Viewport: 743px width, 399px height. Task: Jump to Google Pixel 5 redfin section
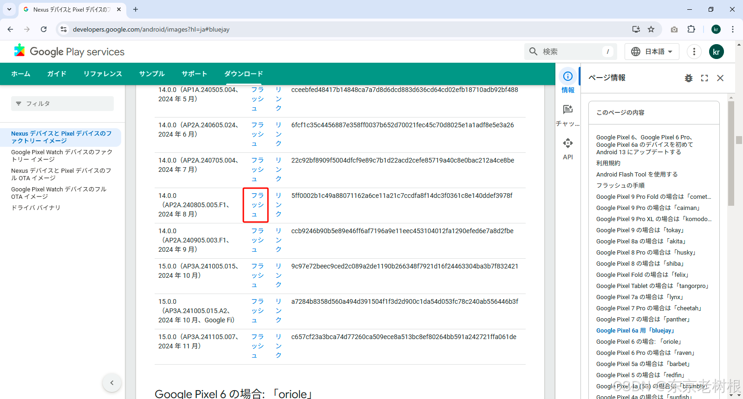[641, 375]
